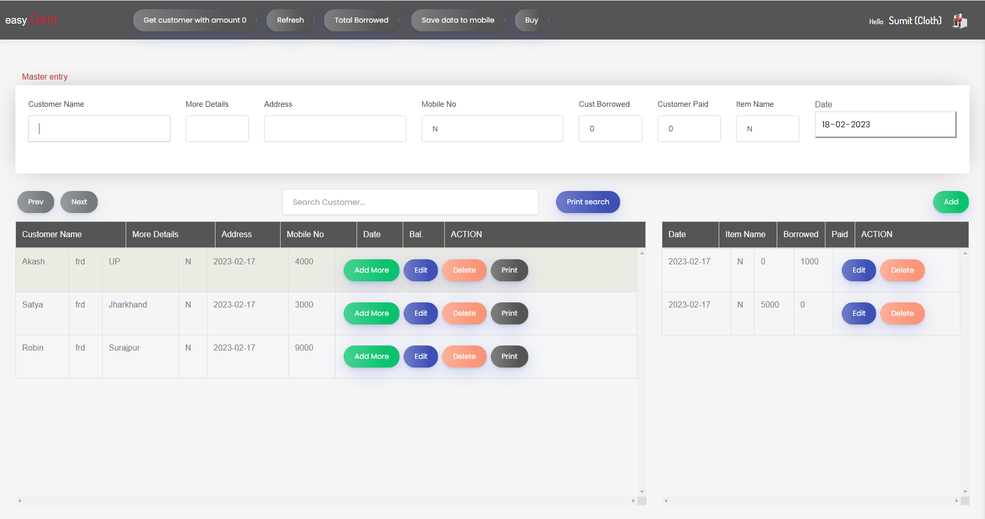Go to Prev page of customers
985x519 pixels.
tap(35, 202)
